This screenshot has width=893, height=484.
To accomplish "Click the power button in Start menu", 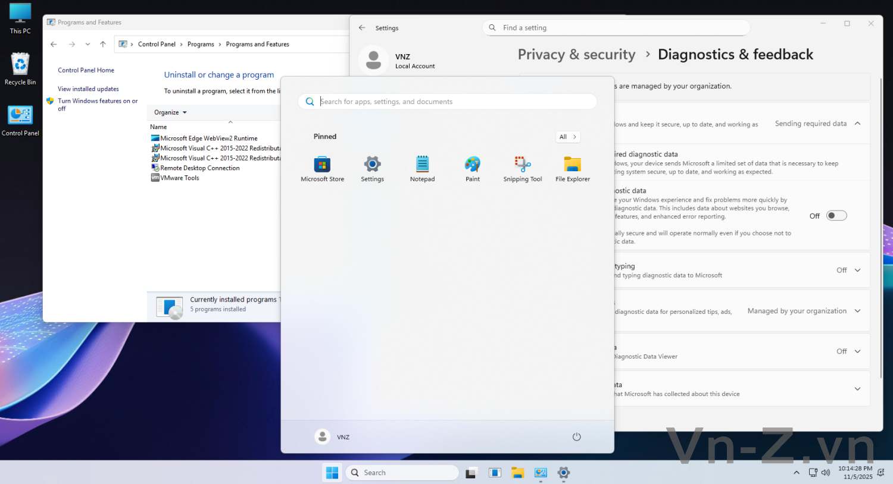I will pyautogui.click(x=576, y=437).
